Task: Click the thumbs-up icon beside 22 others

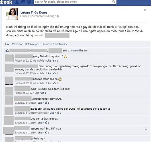Action: point(7,50)
